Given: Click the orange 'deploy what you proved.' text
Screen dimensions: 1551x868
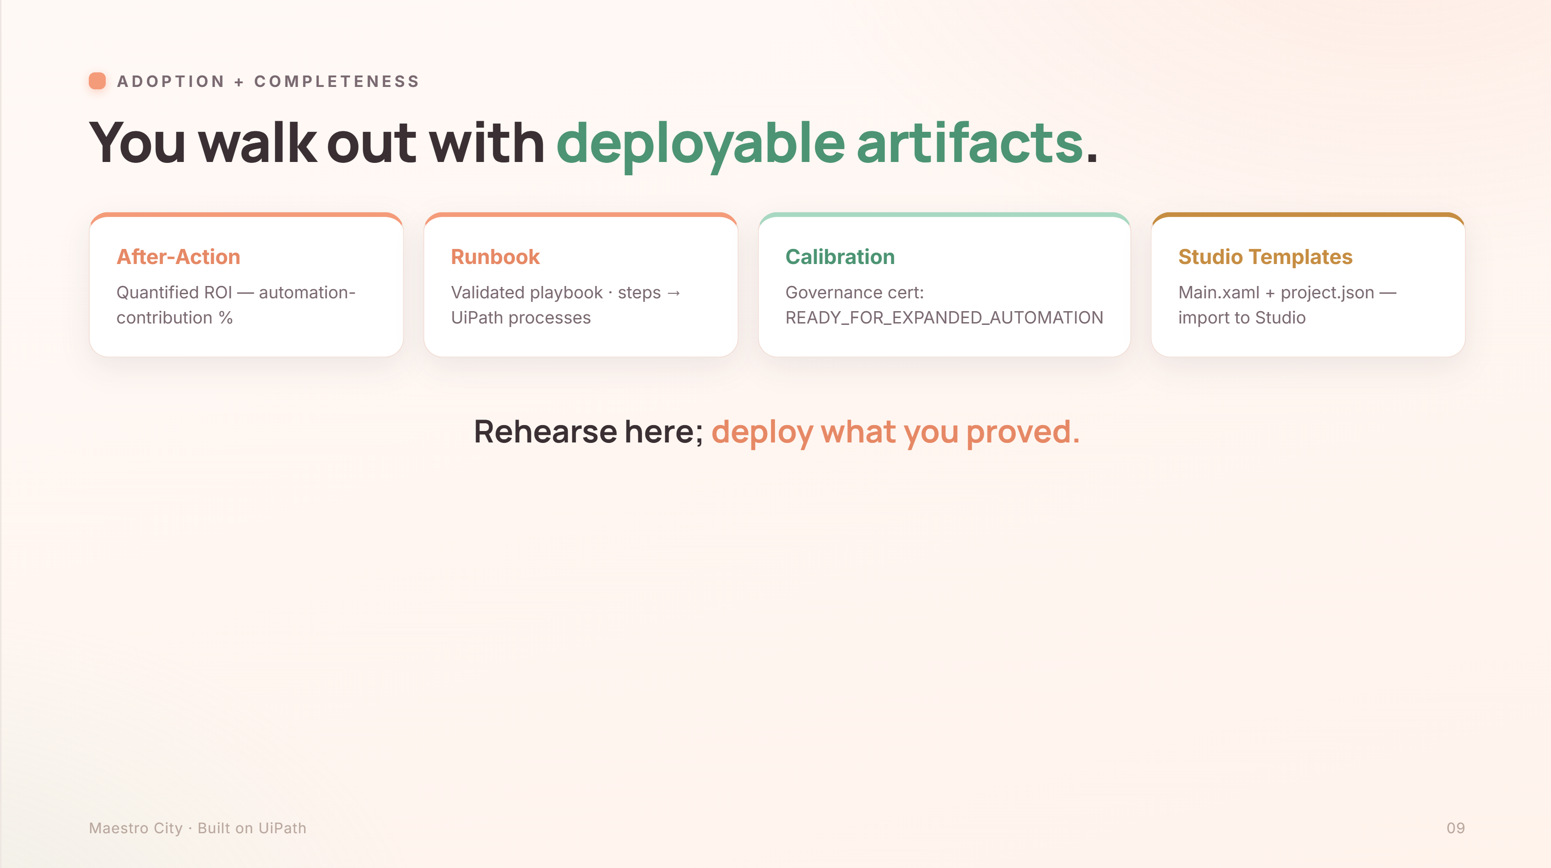Looking at the screenshot, I should tap(896, 433).
